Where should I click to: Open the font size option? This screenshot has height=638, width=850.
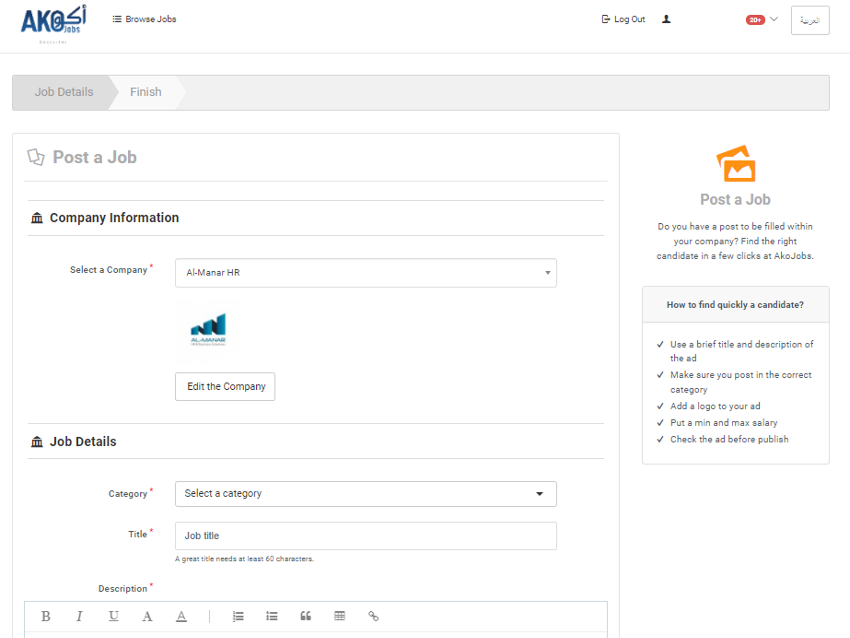click(x=147, y=616)
